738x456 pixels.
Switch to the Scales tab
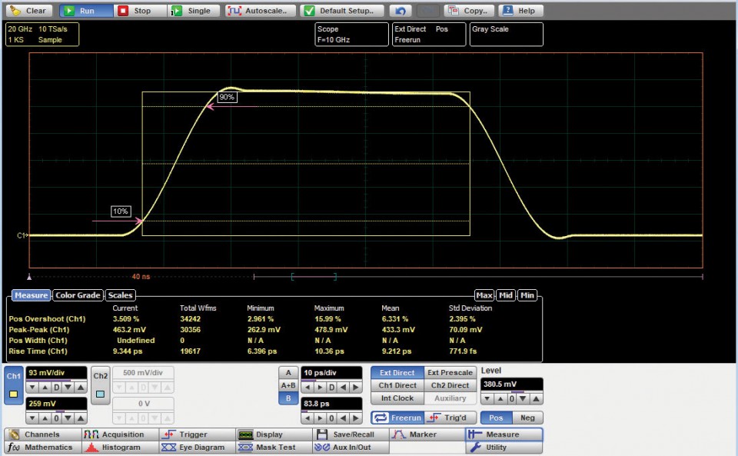pos(120,295)
